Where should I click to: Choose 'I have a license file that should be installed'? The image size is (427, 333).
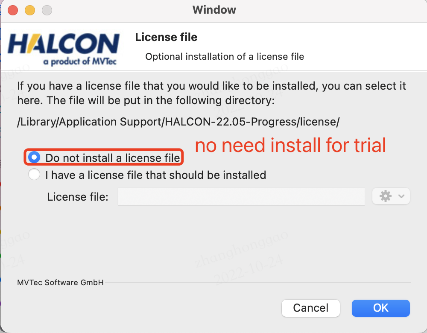[x=34, y=175]
